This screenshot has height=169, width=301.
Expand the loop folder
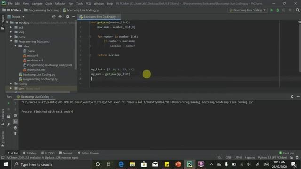[11, 32]
